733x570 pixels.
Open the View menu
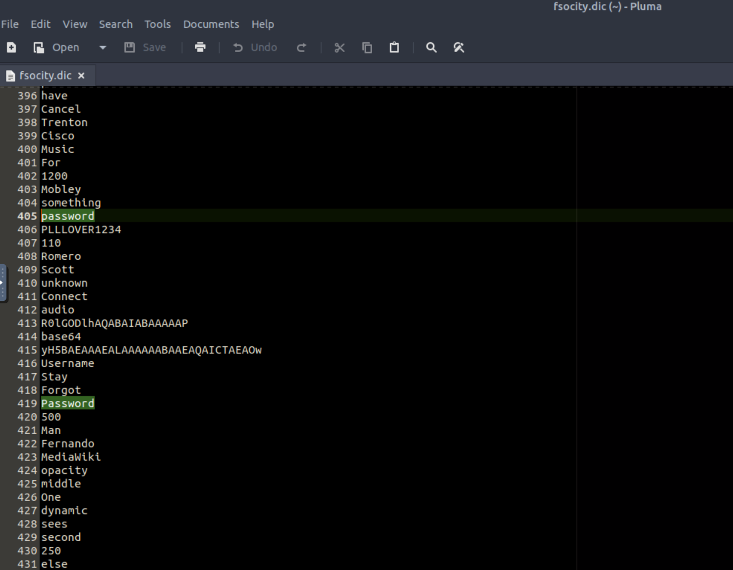tap(75, 24)
